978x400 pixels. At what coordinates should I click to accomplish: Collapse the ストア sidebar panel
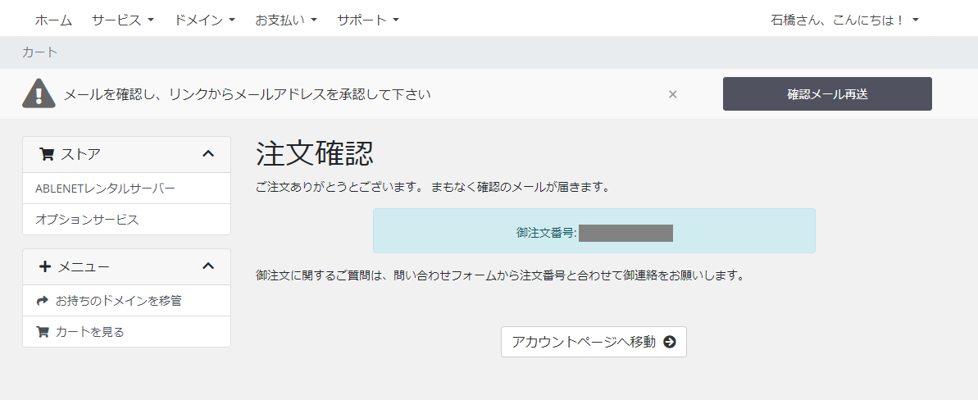(208, 154)
